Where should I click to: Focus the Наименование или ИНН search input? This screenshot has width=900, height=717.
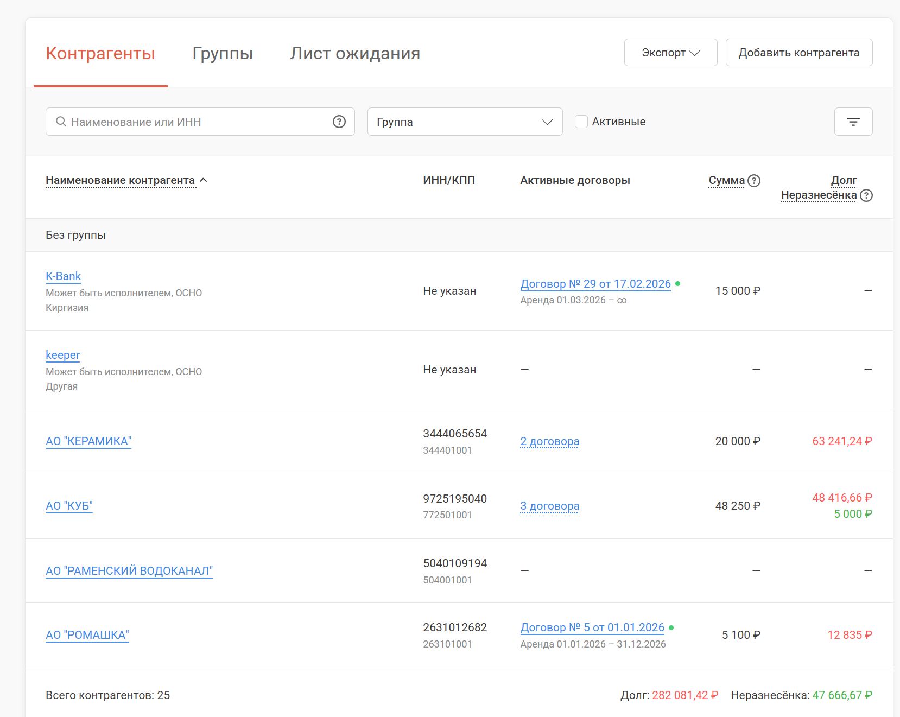[x=200, y=122]
